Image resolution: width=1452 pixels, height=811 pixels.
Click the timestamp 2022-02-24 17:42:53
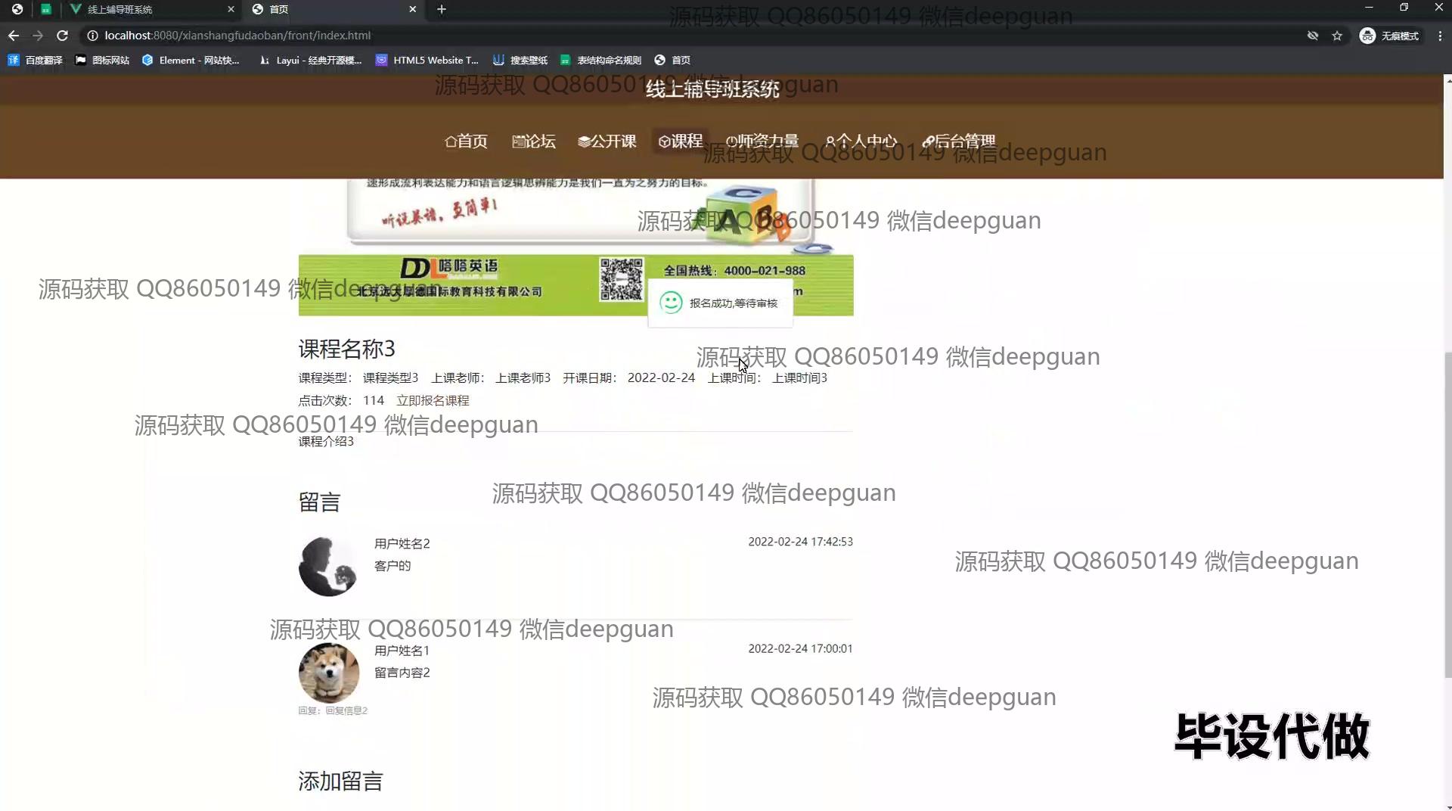pos(800,542)
